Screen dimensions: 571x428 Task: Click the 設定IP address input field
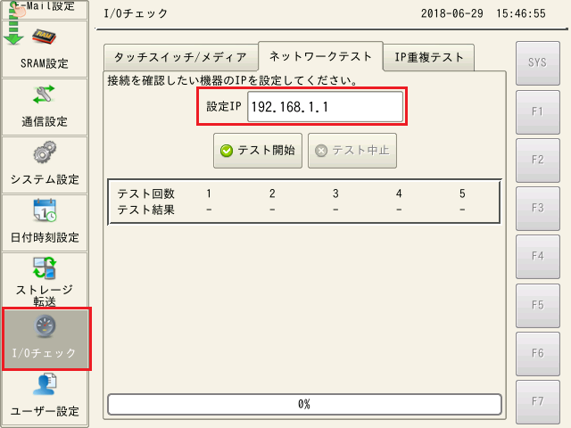point(326,106)
